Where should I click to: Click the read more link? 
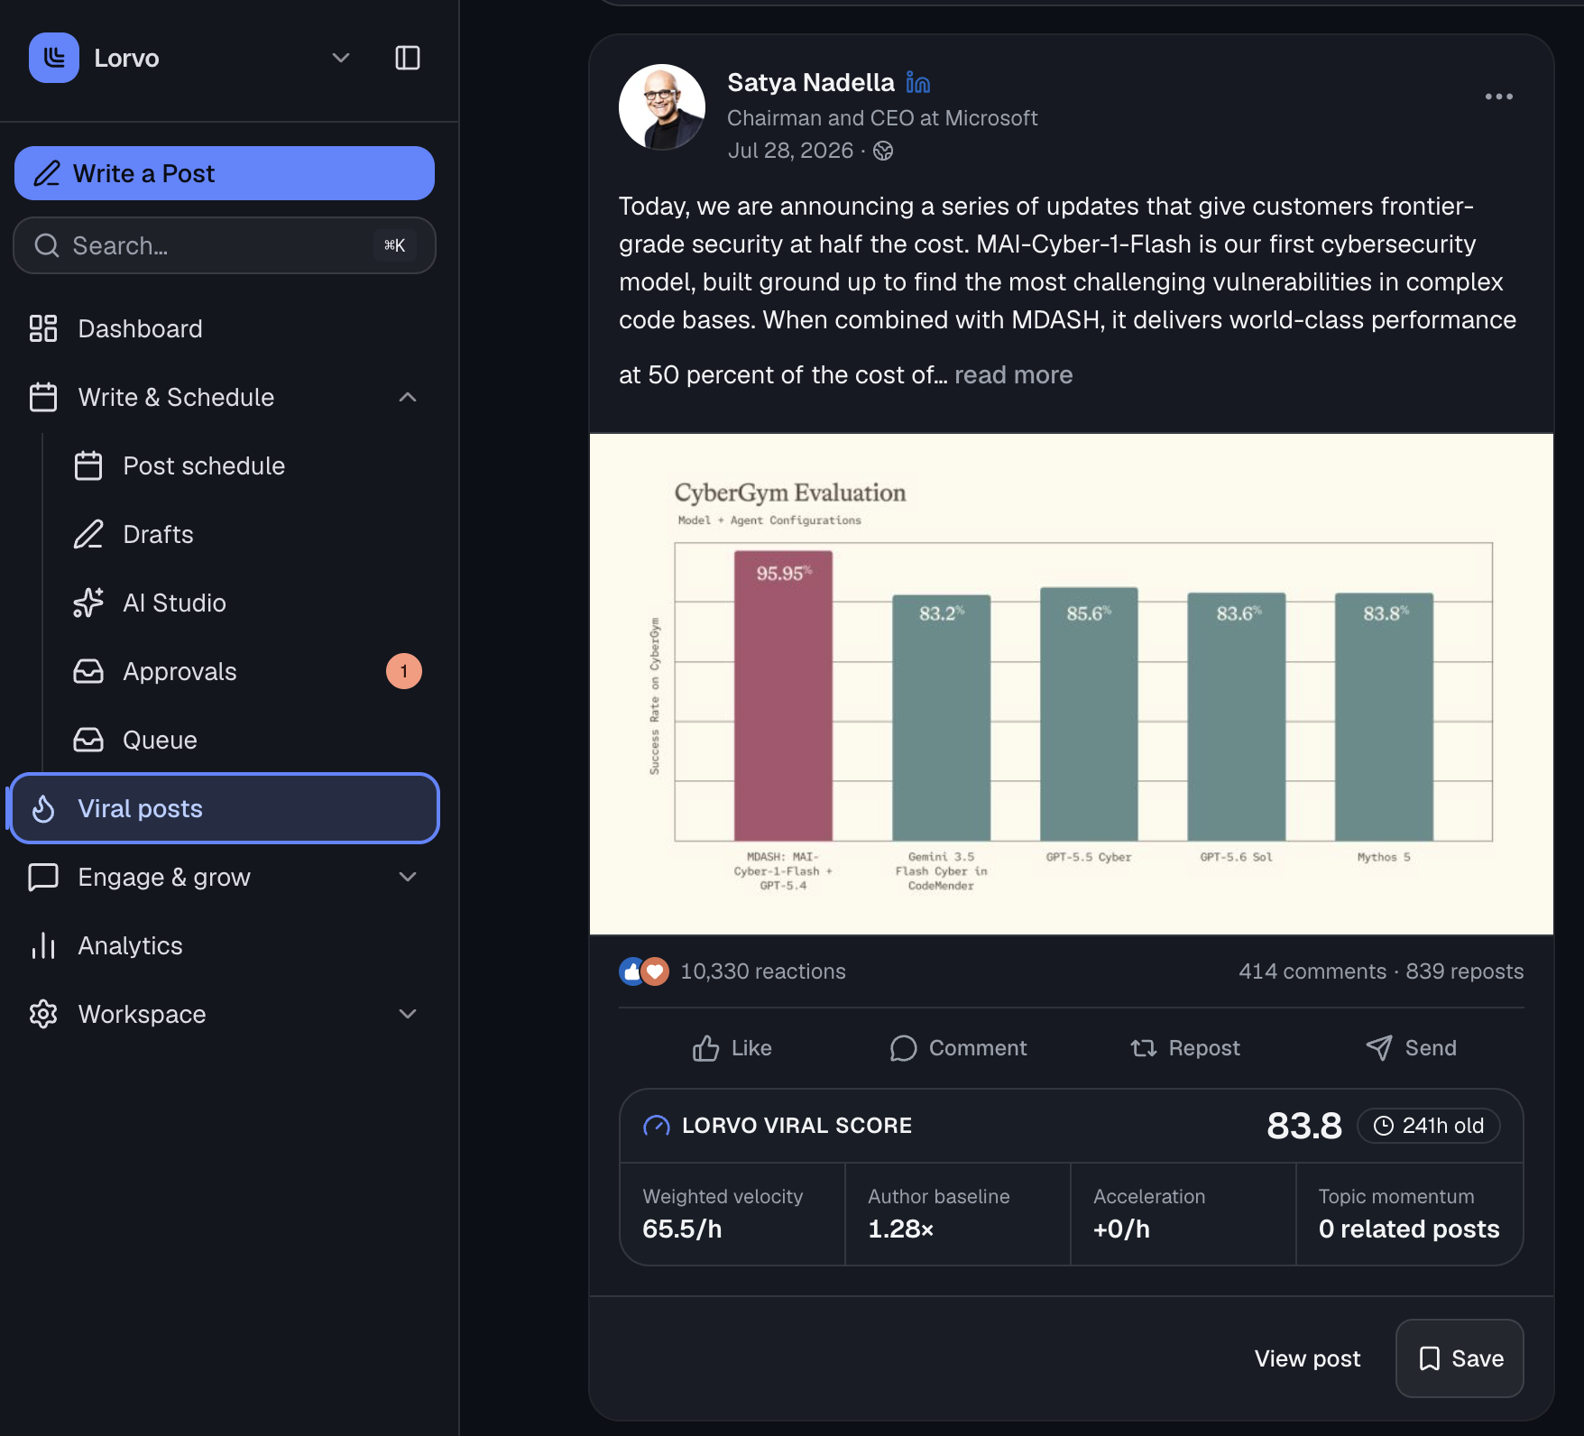click(1014, 374)
